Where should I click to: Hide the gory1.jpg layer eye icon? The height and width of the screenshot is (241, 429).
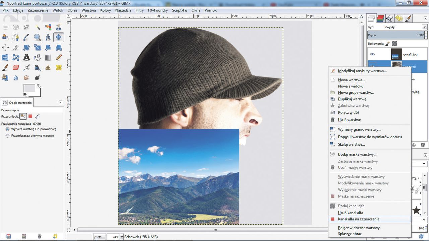(x=372, y=54)
